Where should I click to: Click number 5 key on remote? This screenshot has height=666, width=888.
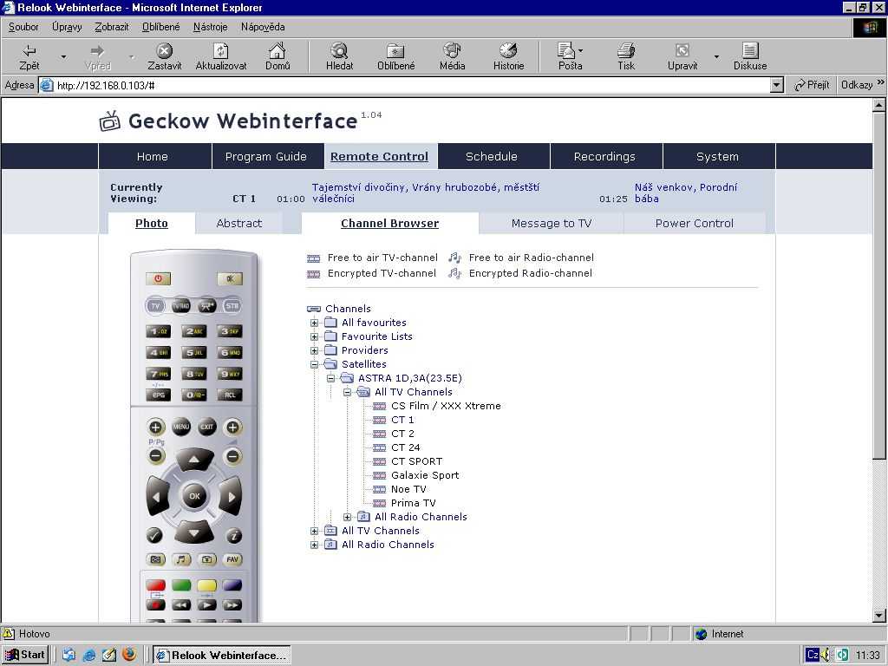194,352
